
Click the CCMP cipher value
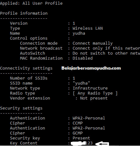[x=78, y=123]
